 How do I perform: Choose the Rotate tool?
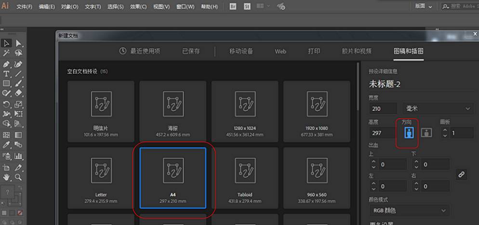(6, 104)
